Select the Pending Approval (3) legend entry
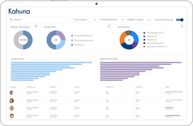This screenshot has width=193, height=126. (153, 33)
